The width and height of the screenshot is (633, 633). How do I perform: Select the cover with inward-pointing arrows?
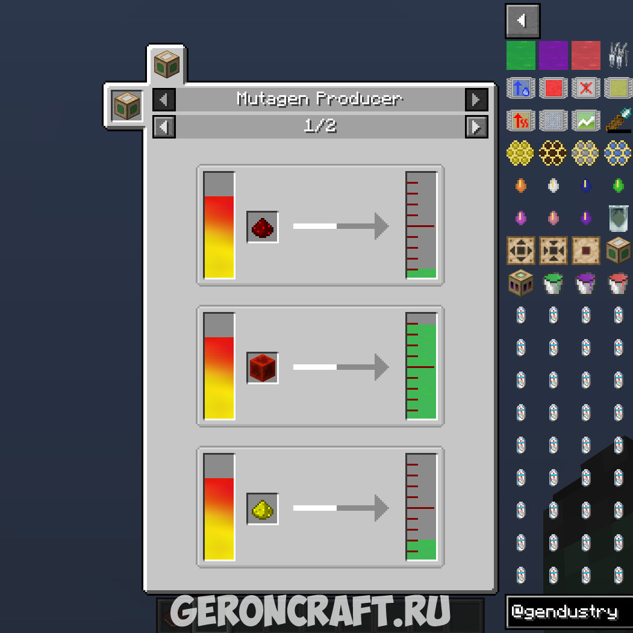[x=553, y=251]
